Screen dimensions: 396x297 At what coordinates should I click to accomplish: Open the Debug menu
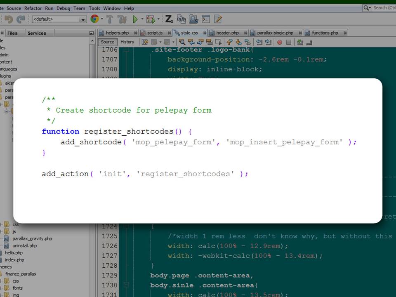point(64,8)
